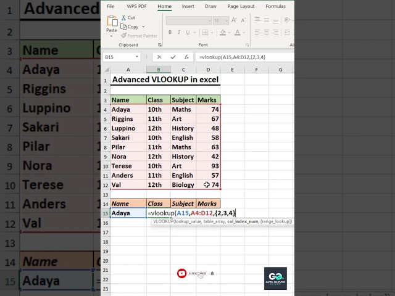The image size is (395, 296).
Task: Select the Format Painter tool
Action: 139,36
